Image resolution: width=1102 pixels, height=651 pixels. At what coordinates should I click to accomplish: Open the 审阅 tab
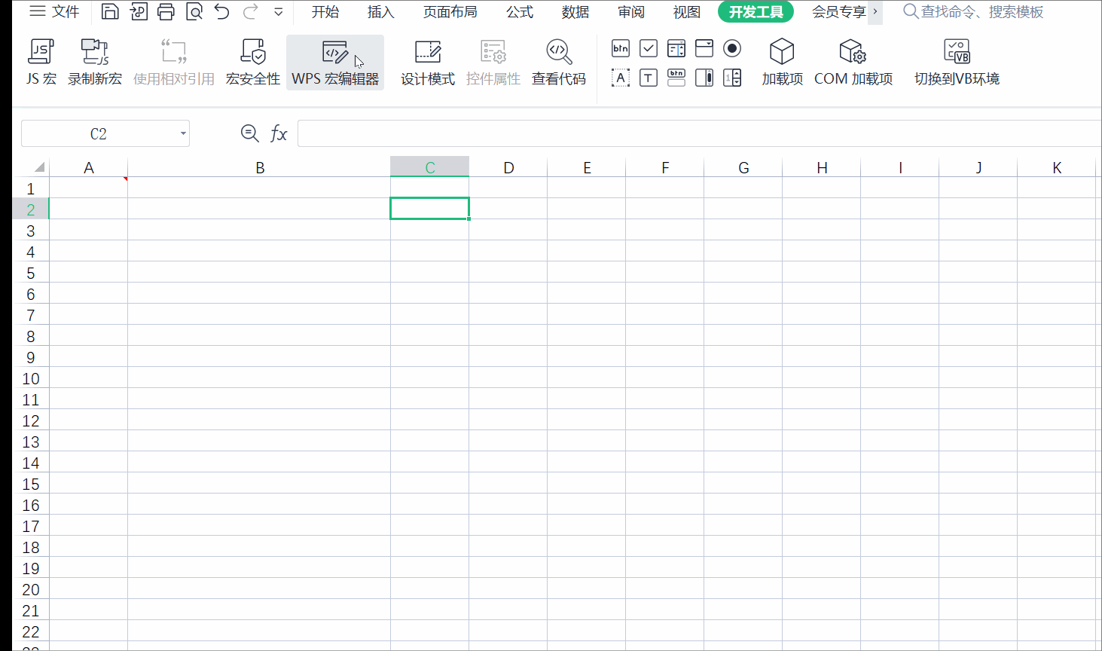(x=631, y=12)
